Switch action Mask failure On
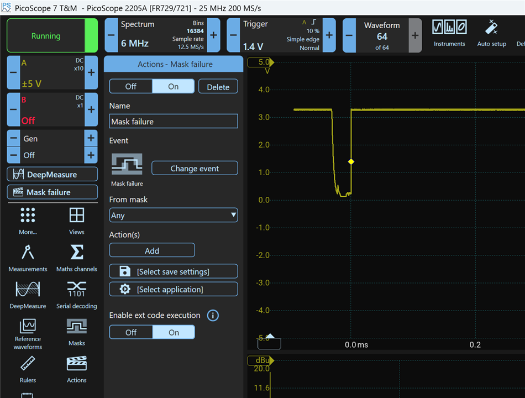Image resolution: width=525 pixels, height=398 pixels. pyautogui.click(x=174, y=86)
